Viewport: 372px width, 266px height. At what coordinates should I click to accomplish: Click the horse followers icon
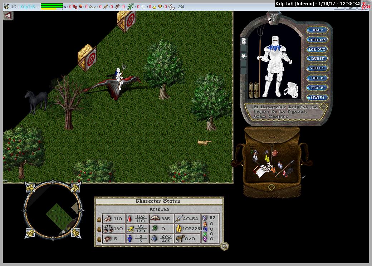click(180, 238)
